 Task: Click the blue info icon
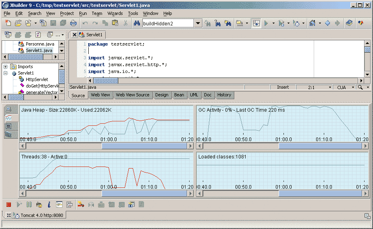click(x=49, y=205)
